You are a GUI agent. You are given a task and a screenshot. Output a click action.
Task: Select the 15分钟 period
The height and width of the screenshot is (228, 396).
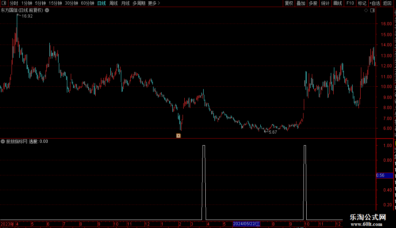[55, 3]
